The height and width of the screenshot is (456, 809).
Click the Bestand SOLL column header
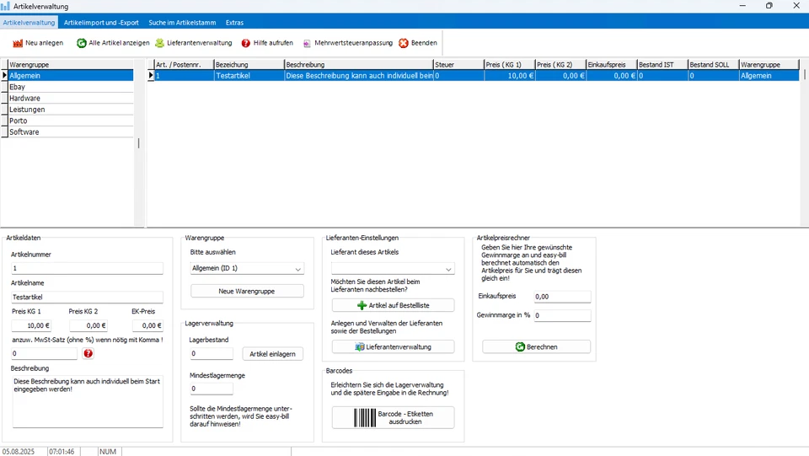(714, 64)
